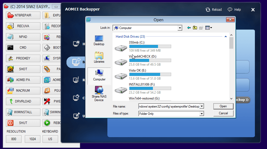This screenshot has width=267, height=149.
Task: Open RECUVA recovery tool
Action: tap(23, 26)
